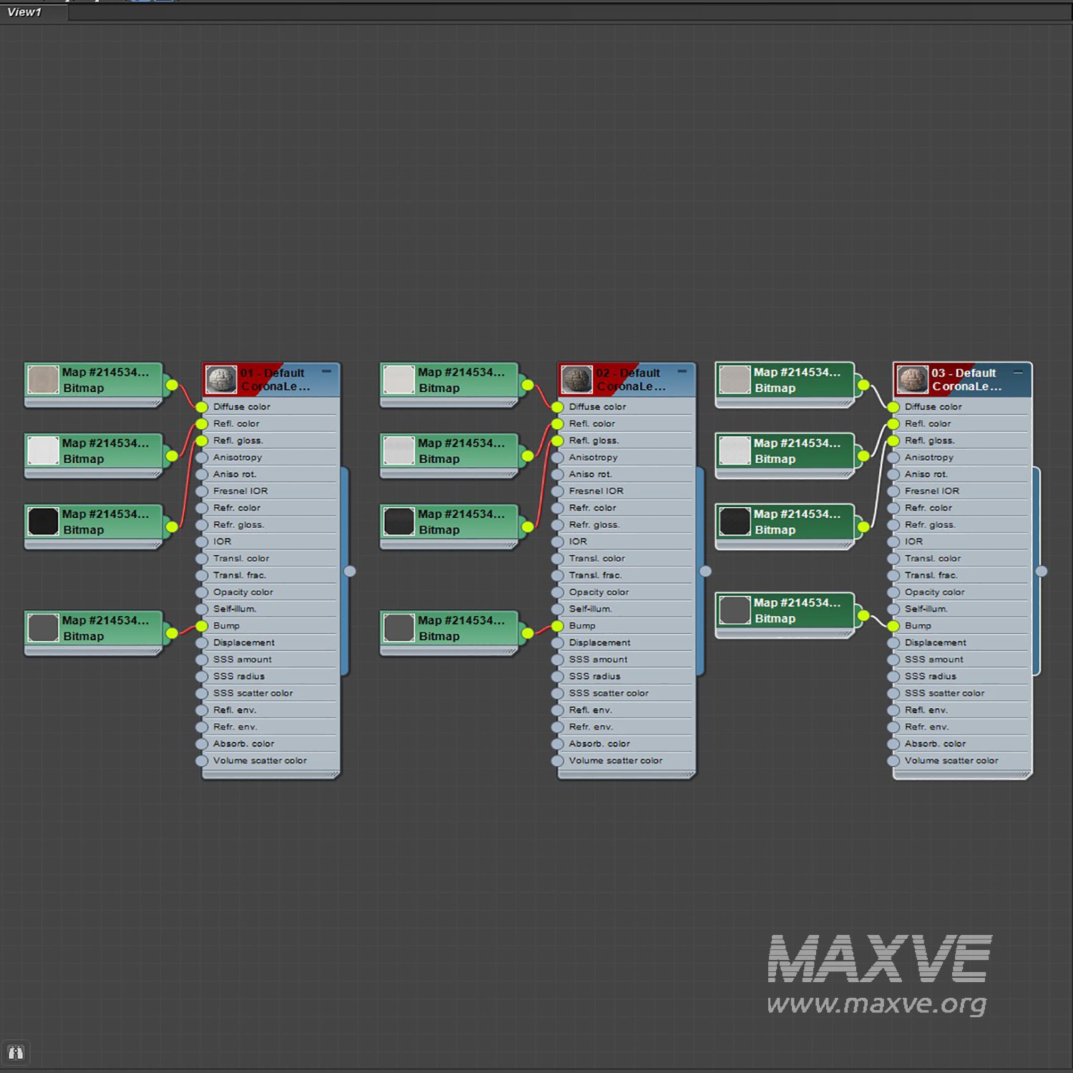Click the binoculars search icon

[16, 1052]
